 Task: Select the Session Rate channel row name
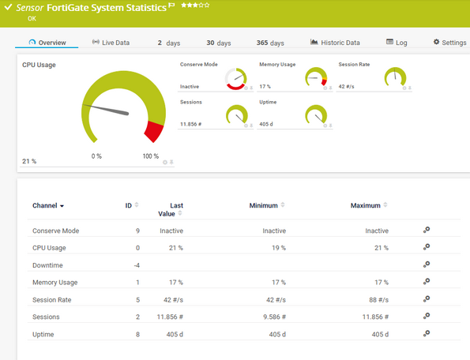[52, 300]
